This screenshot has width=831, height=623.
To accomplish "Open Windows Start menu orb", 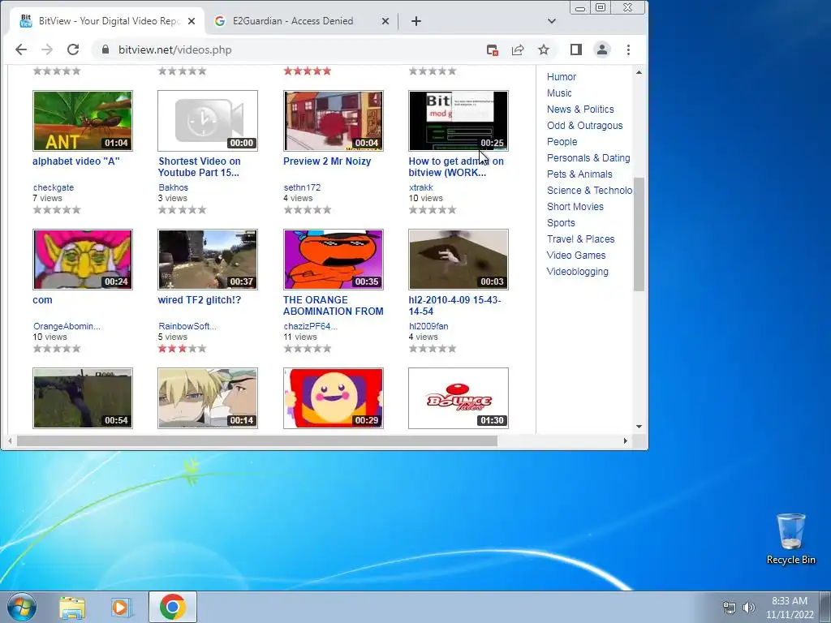I will [x=22, y=607].
